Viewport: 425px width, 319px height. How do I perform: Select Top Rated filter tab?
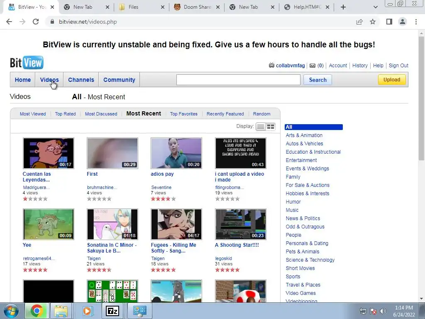point(65,114)
